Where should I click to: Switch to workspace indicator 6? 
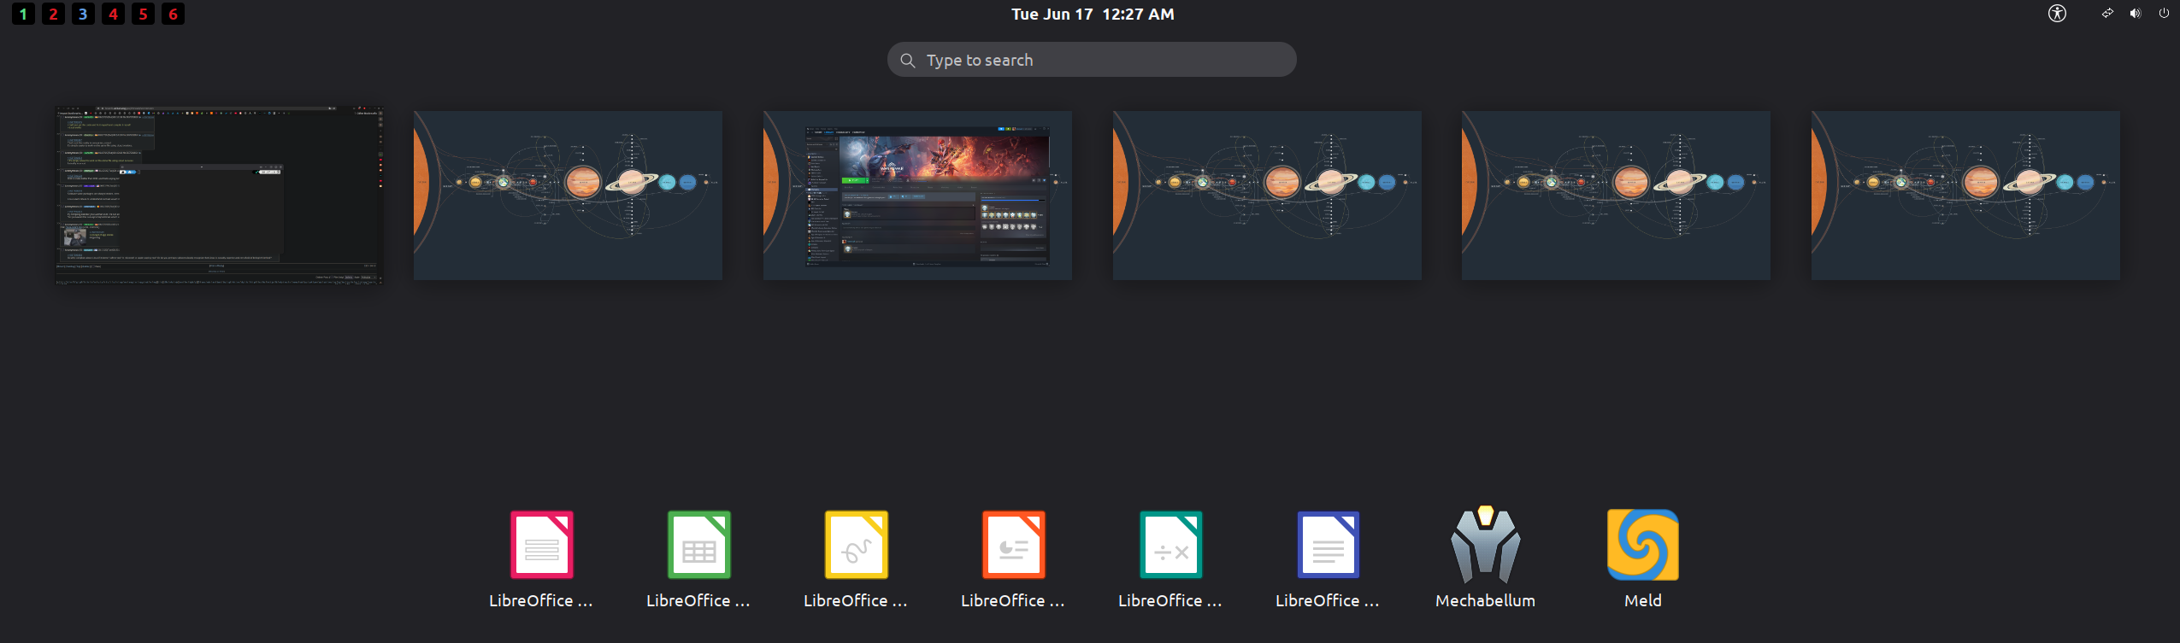(x=173, y=14)
